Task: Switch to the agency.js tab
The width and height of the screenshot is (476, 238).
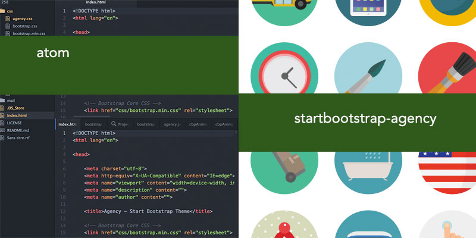Action: (x=172, y=124)
